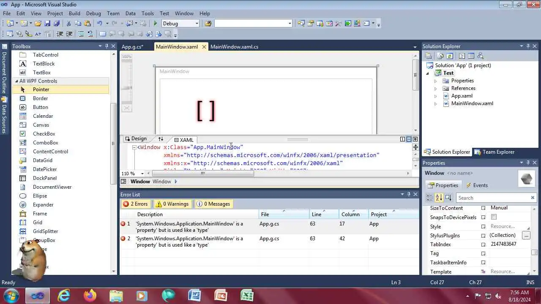Expand the MainWindow.xaml node
This screenshot has width=541, height=304.
[x=435, y=103]
